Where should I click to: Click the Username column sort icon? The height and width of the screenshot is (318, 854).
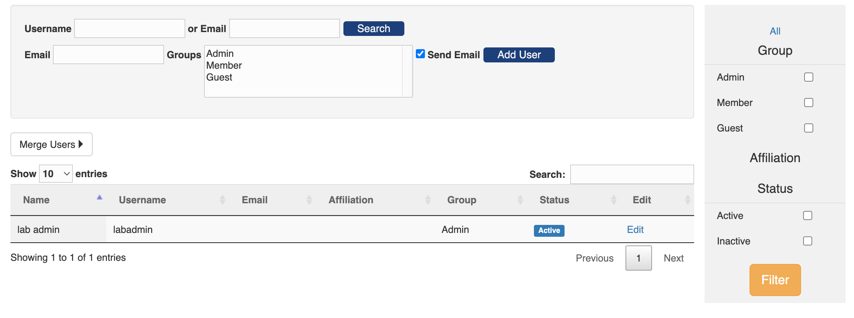[x=222, y=200]
